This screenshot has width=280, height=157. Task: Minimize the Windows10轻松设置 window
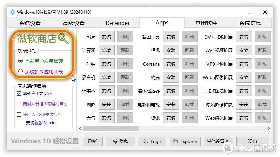coord(234,12)
